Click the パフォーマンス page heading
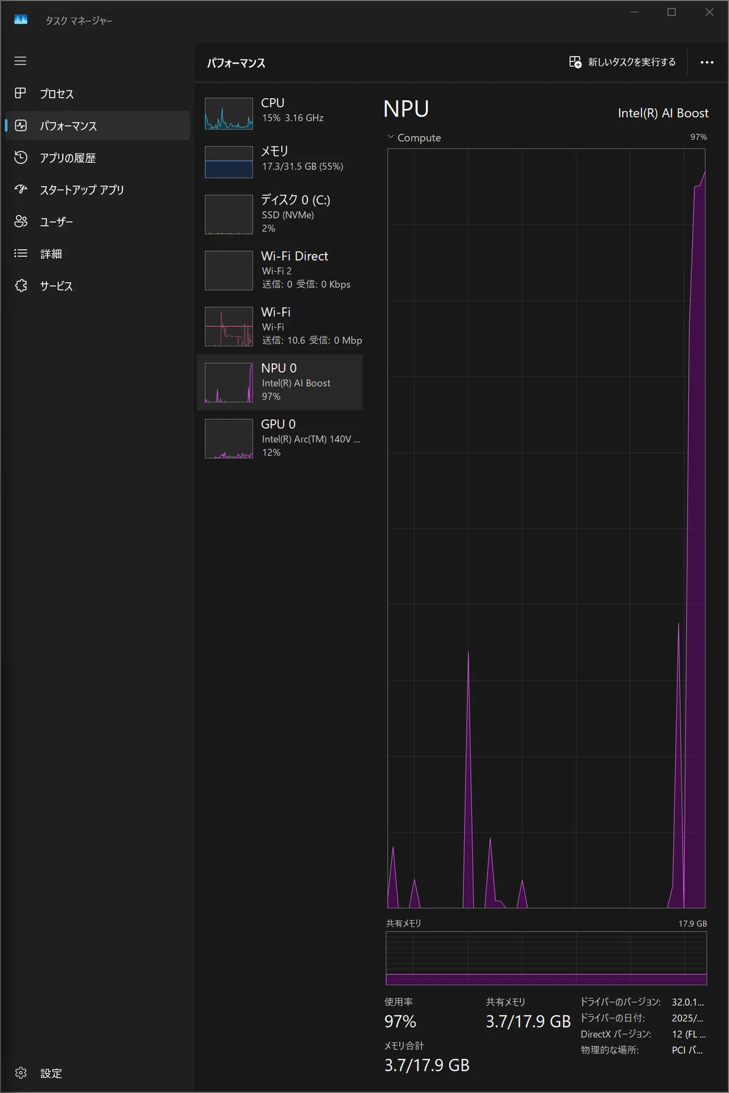Image resolution: width=729 pixels, height=1093 pixels. coord(236,63)
